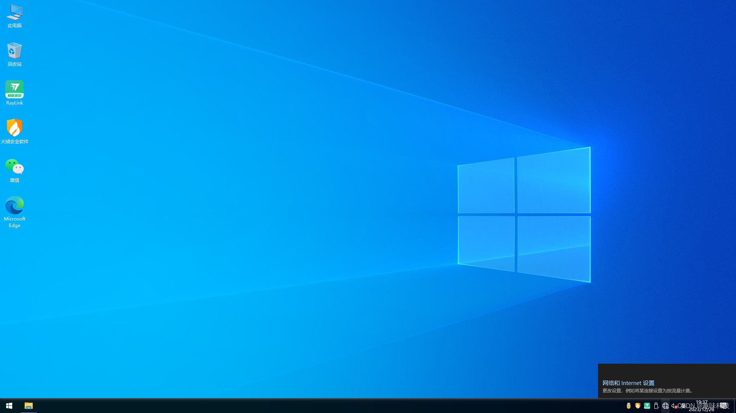Click the notification banner about network settings
This screenshot has width=736, height=413.
[667, 387]
